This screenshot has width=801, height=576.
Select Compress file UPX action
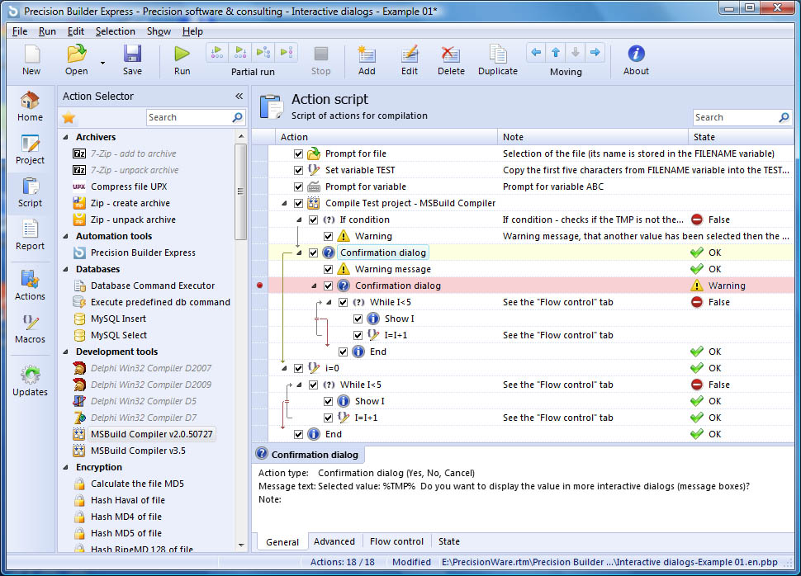pyautogui.click(x=129, y=186)
